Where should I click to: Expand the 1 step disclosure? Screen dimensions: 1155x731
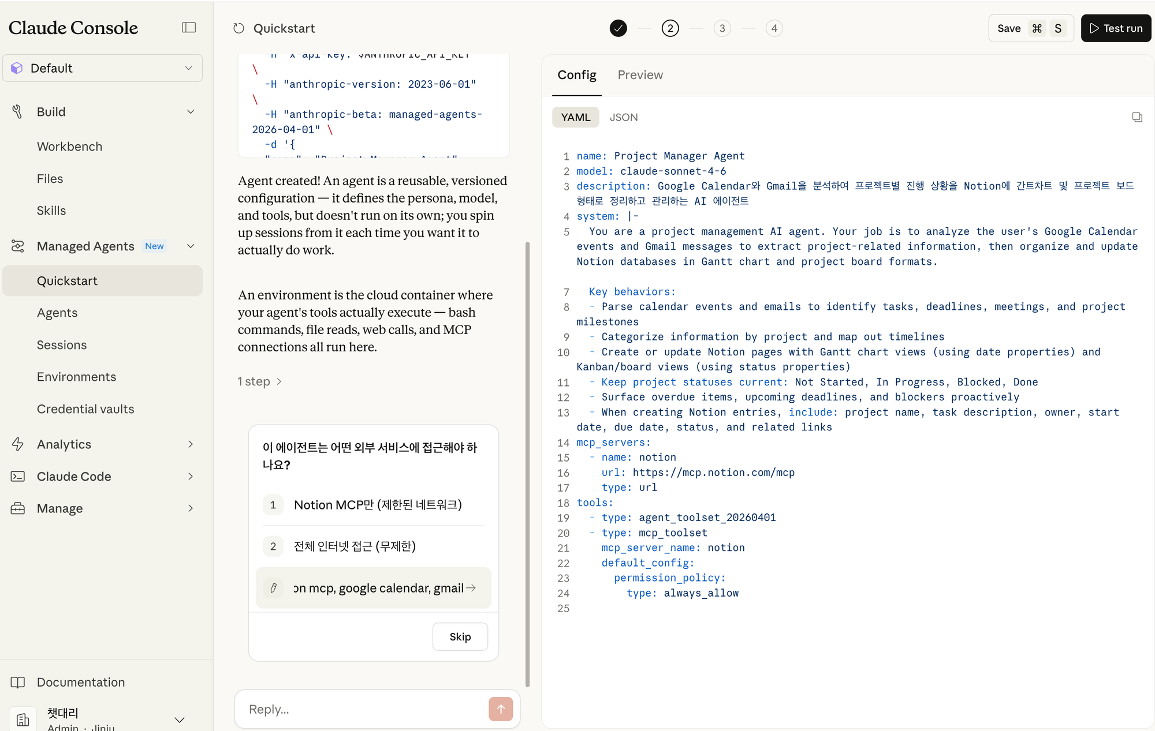[x=259, y=381]
